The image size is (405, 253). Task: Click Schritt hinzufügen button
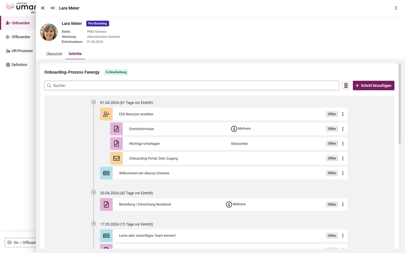click(373, 86)
